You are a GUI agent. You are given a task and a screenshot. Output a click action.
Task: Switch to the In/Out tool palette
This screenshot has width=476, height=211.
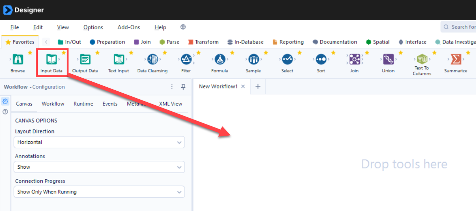click(x=69, y=42)
